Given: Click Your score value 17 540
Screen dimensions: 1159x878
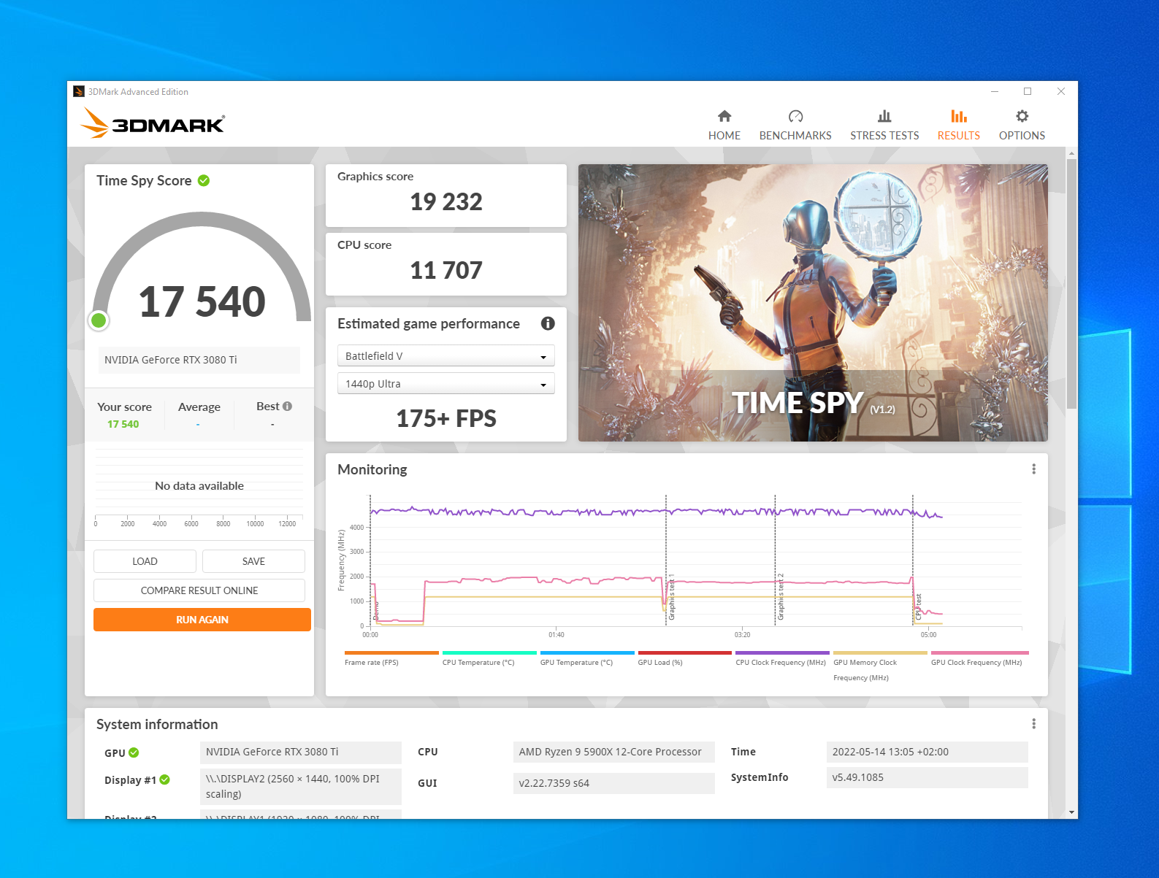Looking at the screenshot, I should (123, 424).
